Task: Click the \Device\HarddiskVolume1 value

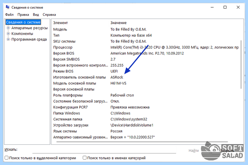Action: (132, 125)
